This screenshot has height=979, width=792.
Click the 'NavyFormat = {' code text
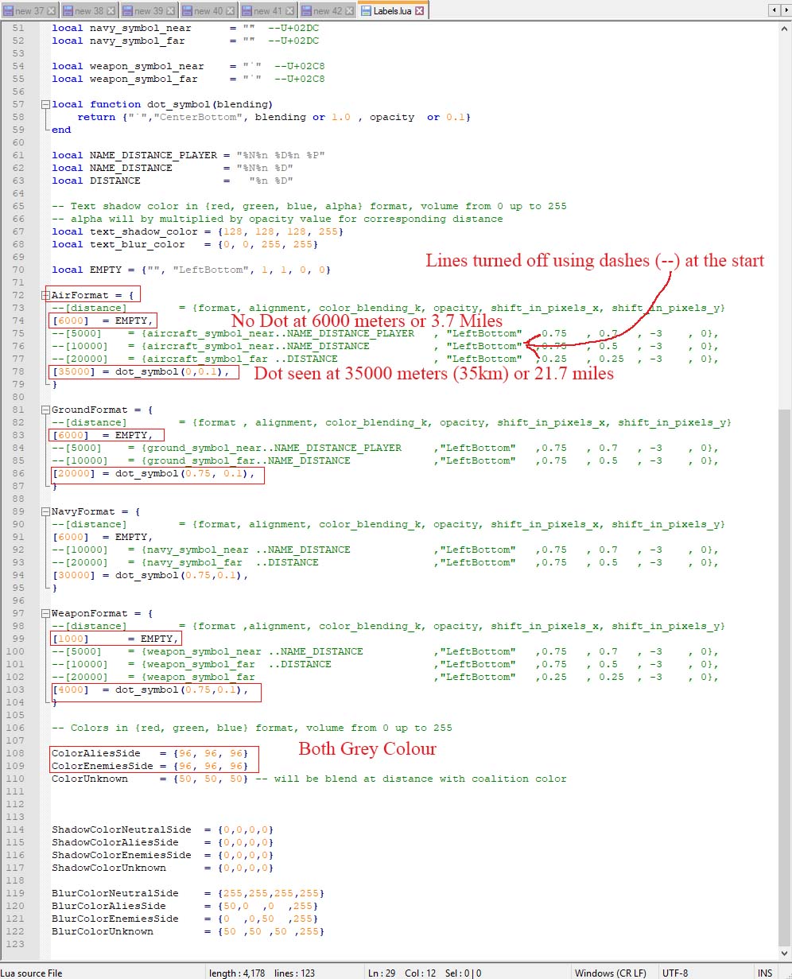(x=96, y=511)
